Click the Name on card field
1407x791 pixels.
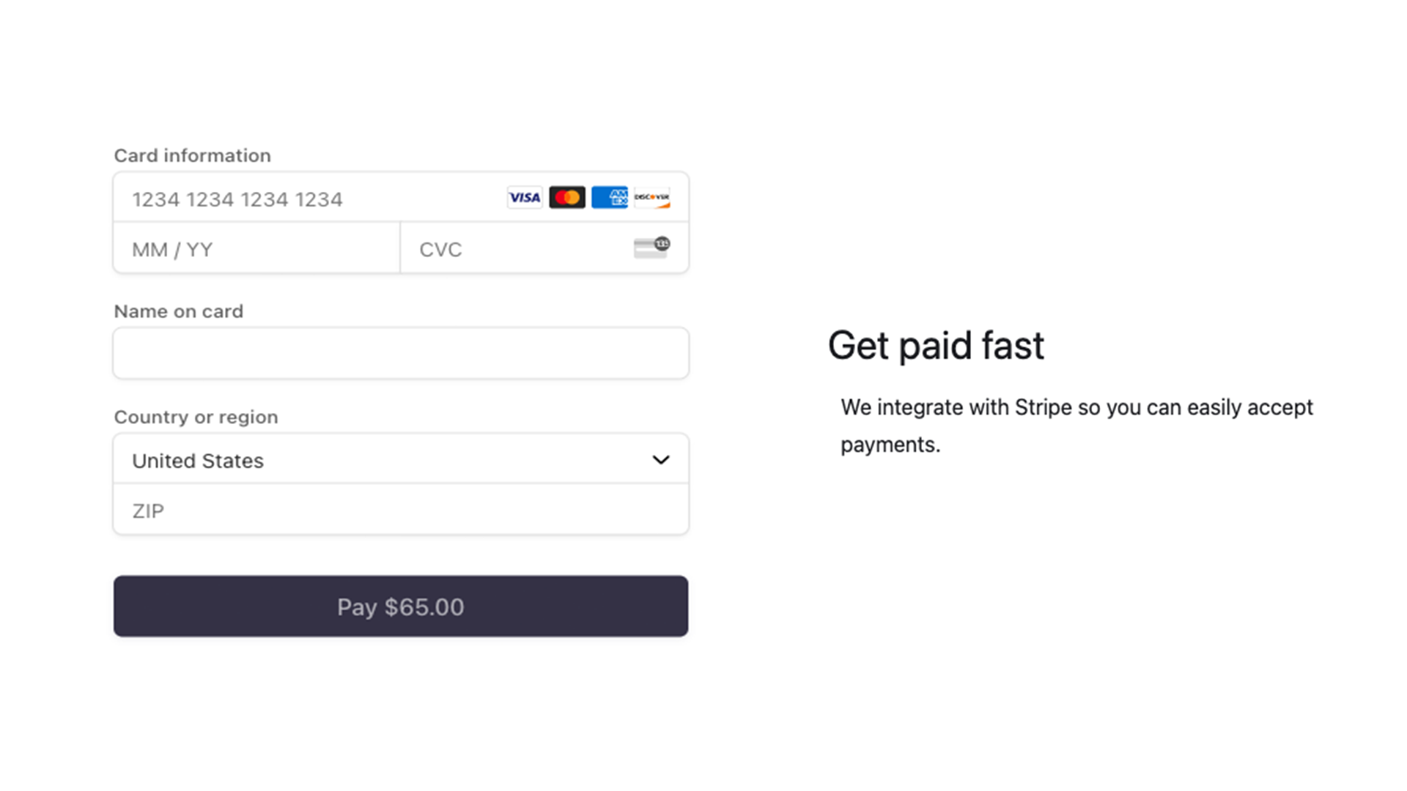(400, 353)
